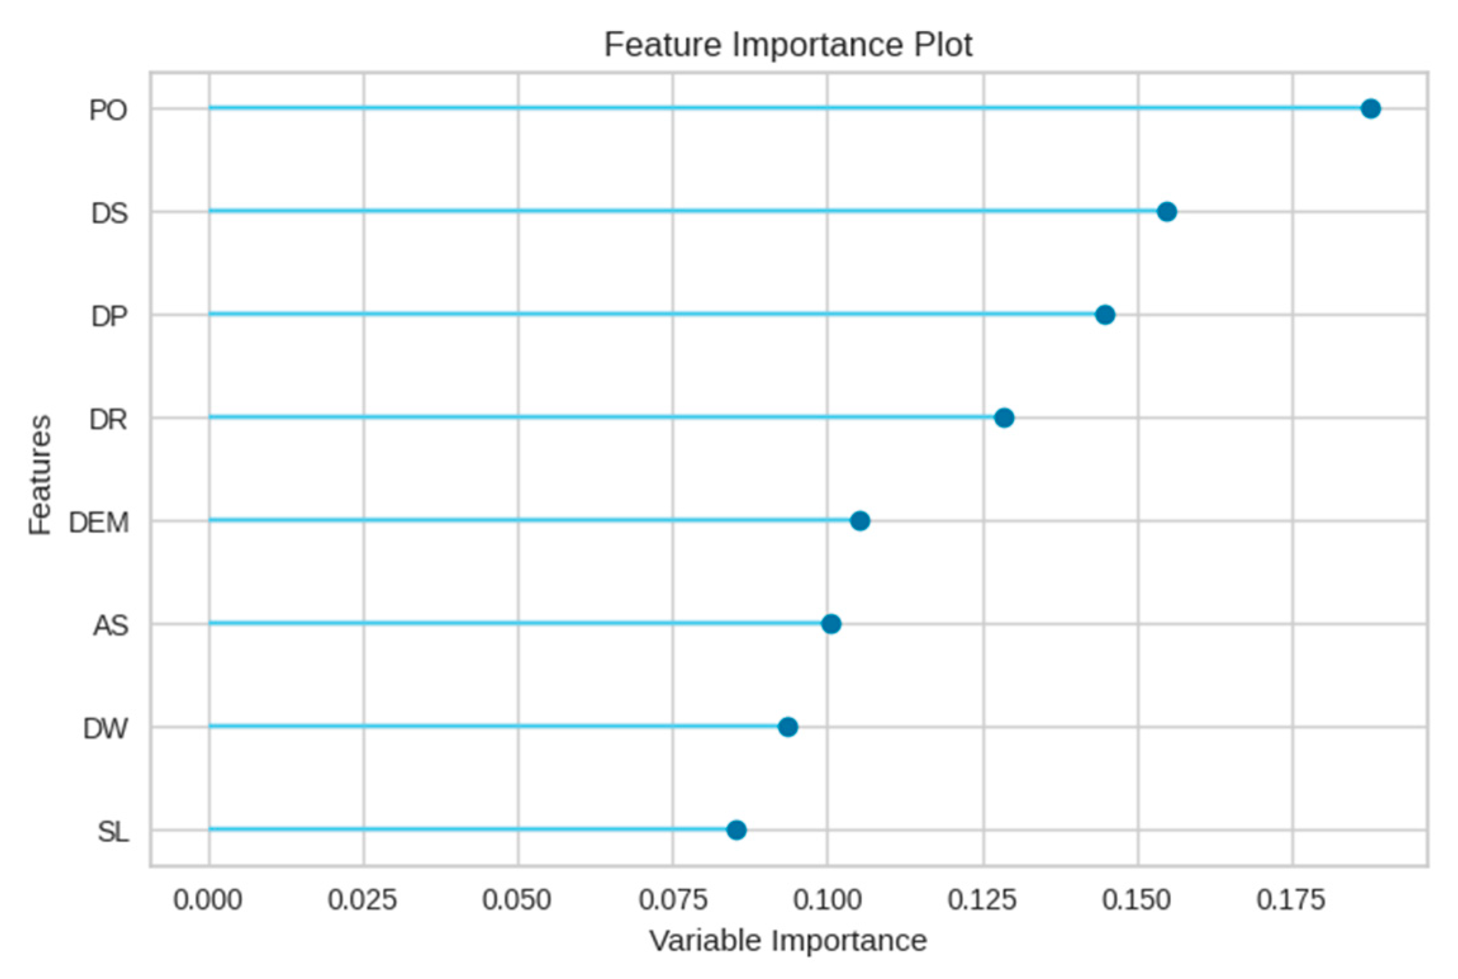
Task: Select the DEM feature label
Action: click(99, 523)
